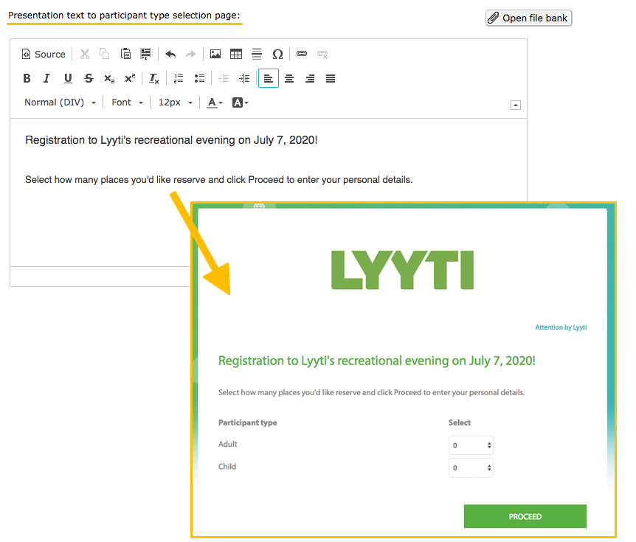Select Align Left
The height and width of the screenshot is (542, 636).
[269, 78]
